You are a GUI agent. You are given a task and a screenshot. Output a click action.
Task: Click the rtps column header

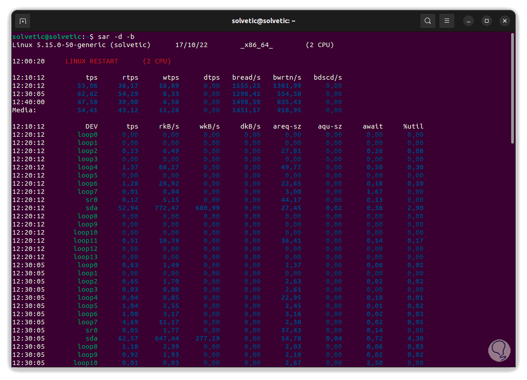tap(130, 78)
